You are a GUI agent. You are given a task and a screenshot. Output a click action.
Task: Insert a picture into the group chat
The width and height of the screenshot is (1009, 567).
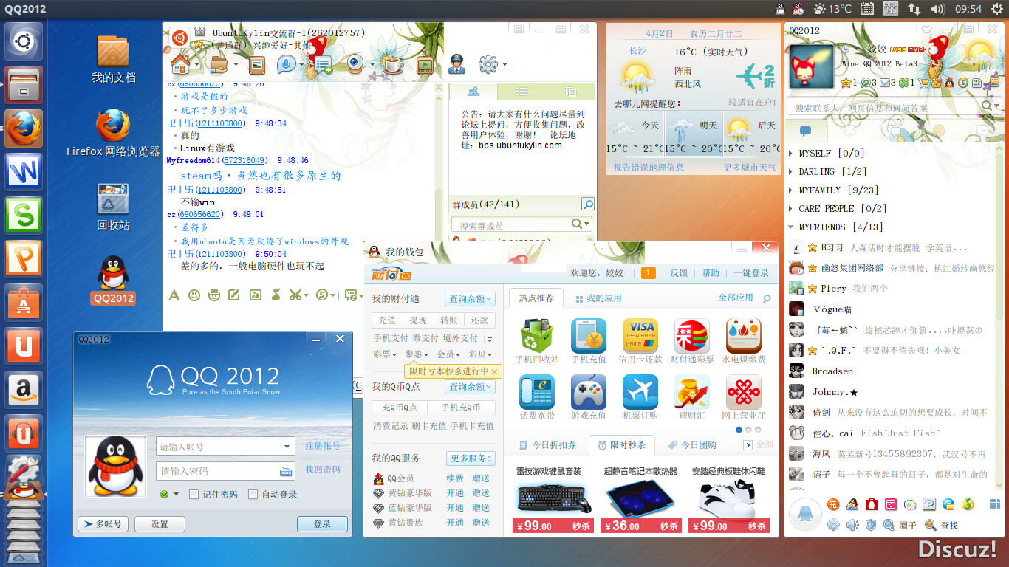(x=255, y=295)
